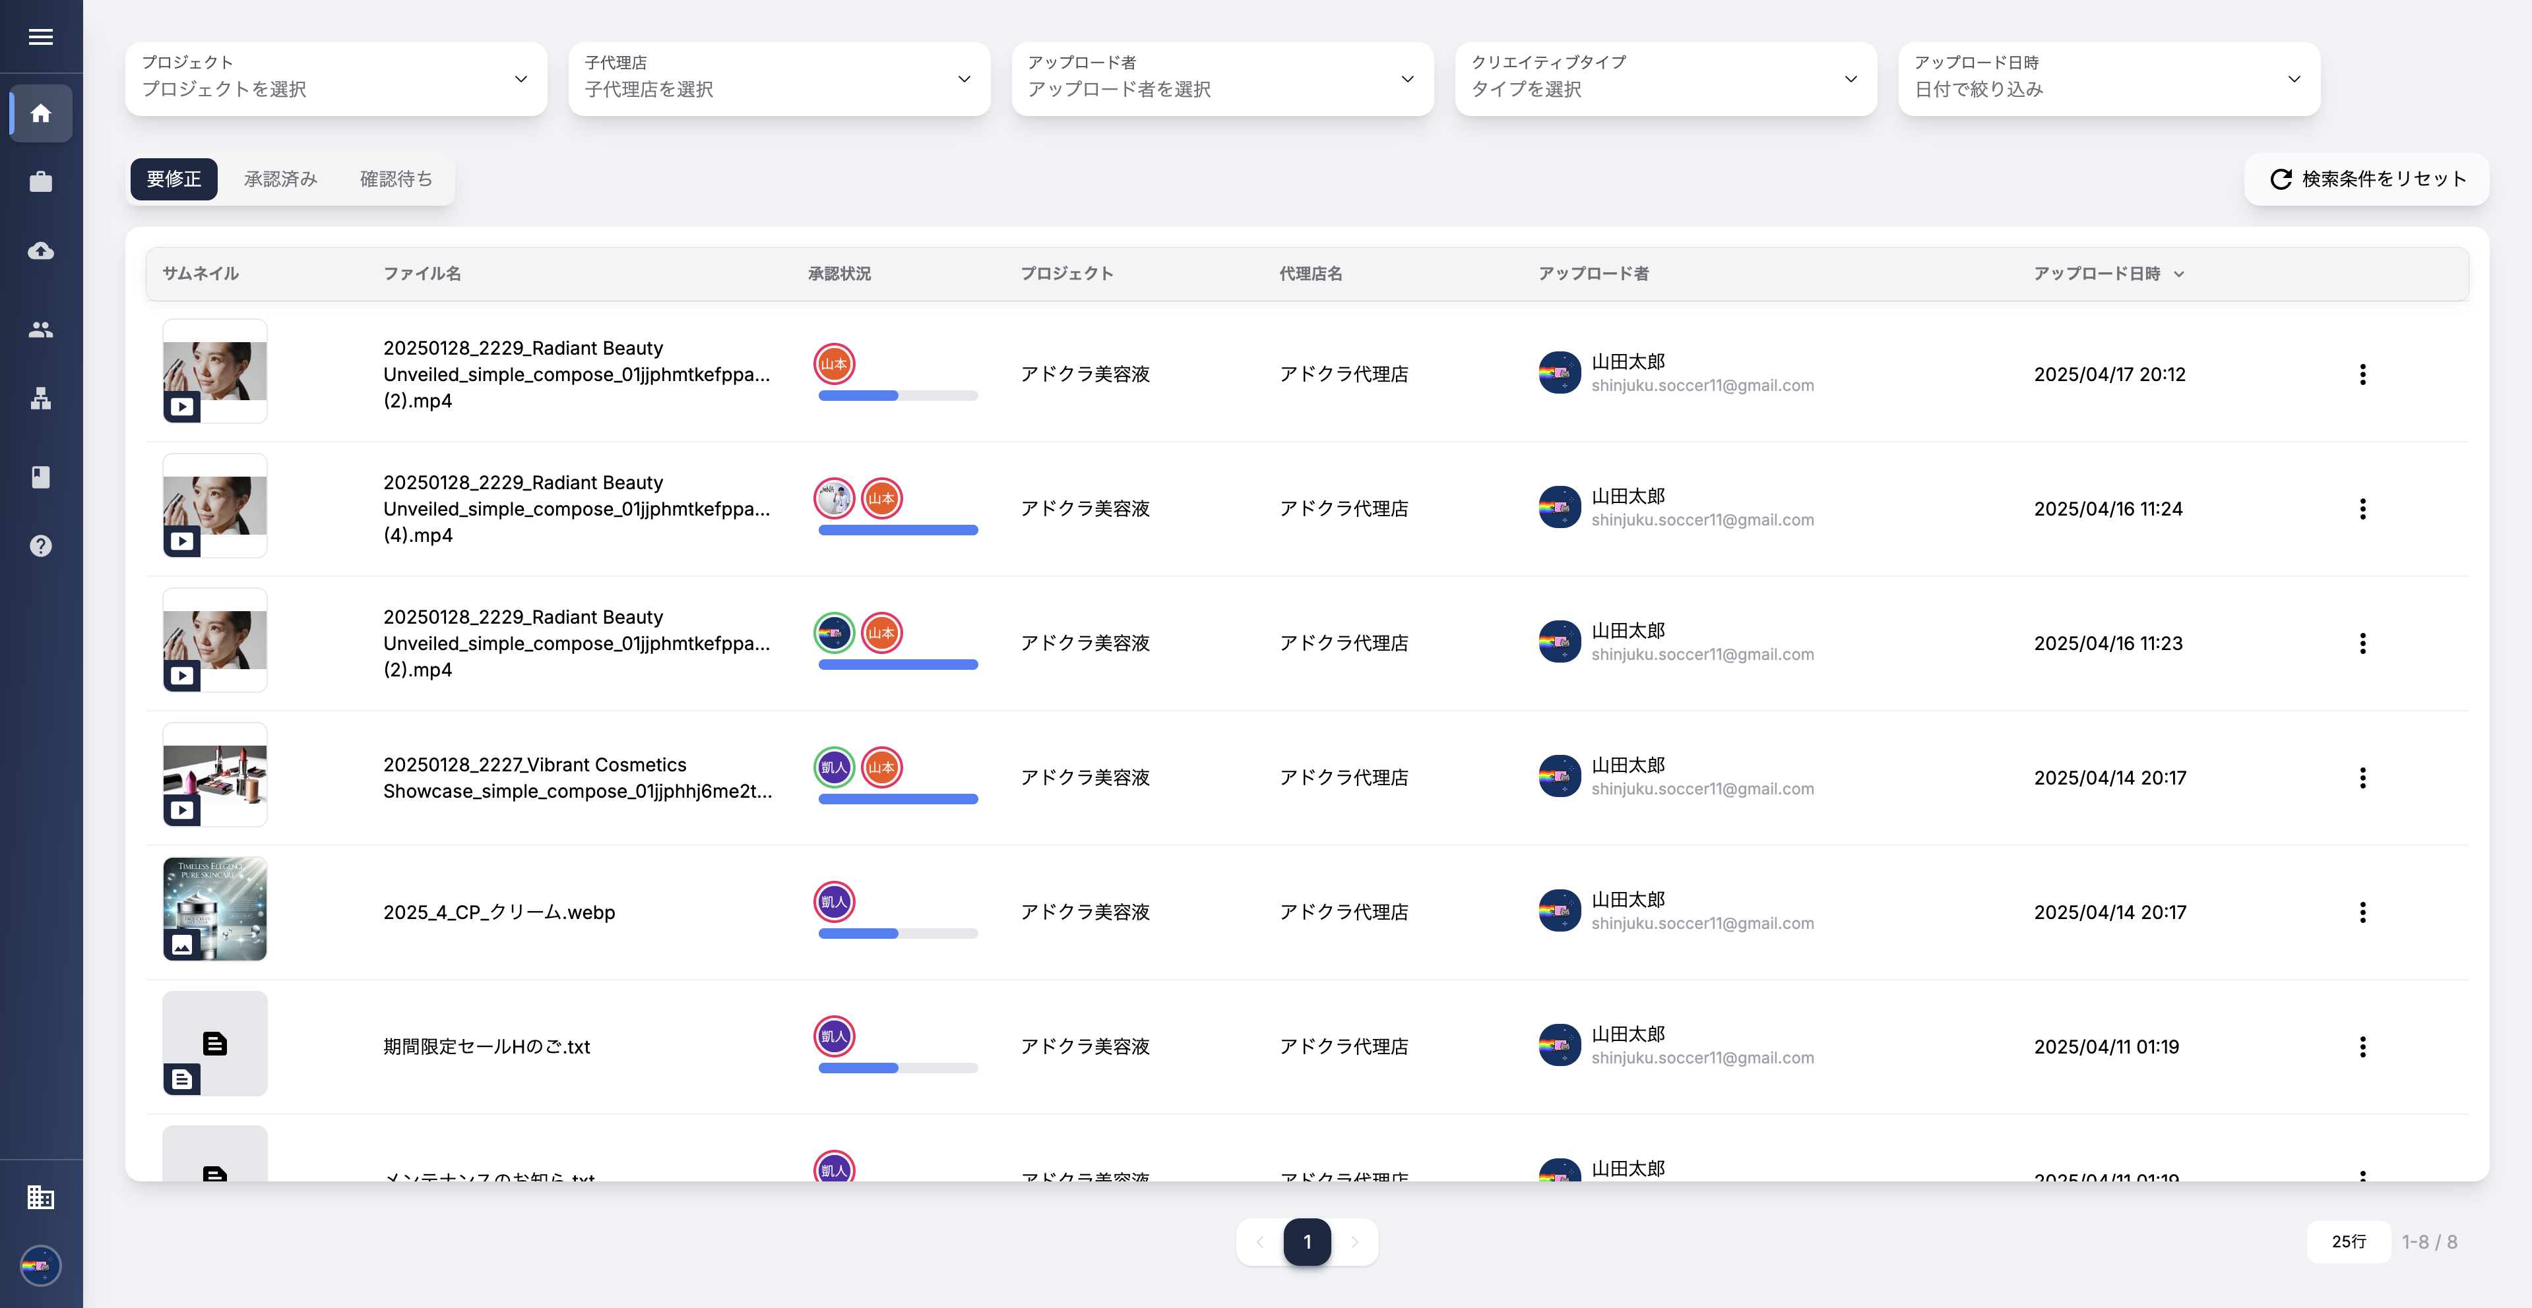Open the users group sidebar icon

[x=40, y=330]
